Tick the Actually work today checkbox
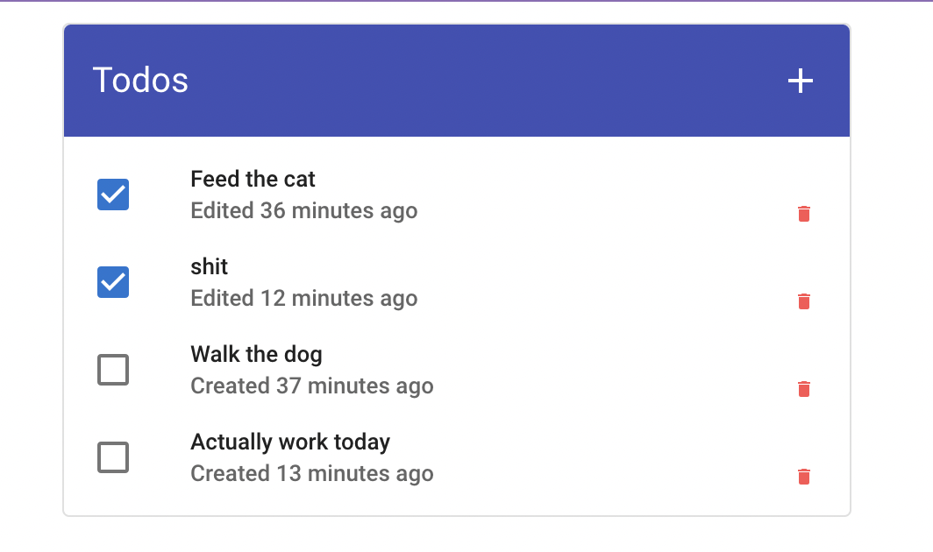This screenshot has width=933, height=552. (113, 457)
